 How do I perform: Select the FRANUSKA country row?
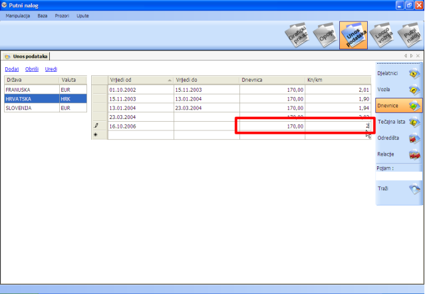click(45, 90)
